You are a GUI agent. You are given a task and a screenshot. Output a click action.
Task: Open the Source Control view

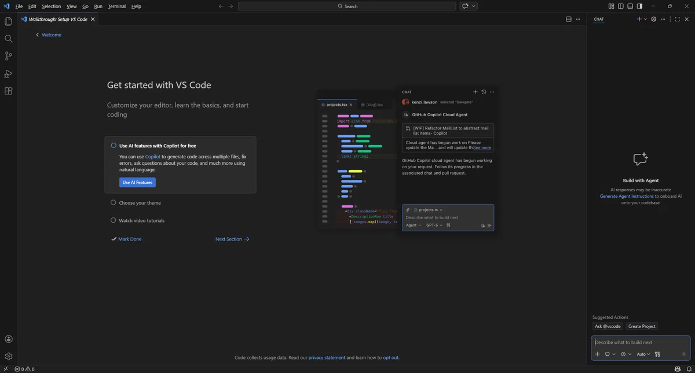pos(8,56)
